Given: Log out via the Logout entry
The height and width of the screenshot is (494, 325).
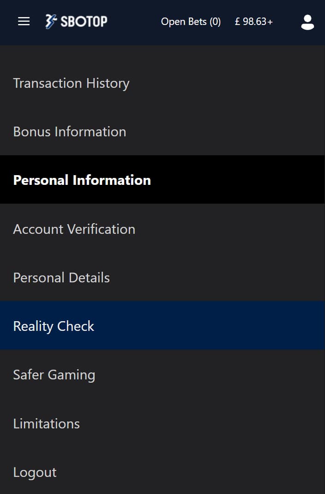Looking at the screenshot, I should pos(162,471).
